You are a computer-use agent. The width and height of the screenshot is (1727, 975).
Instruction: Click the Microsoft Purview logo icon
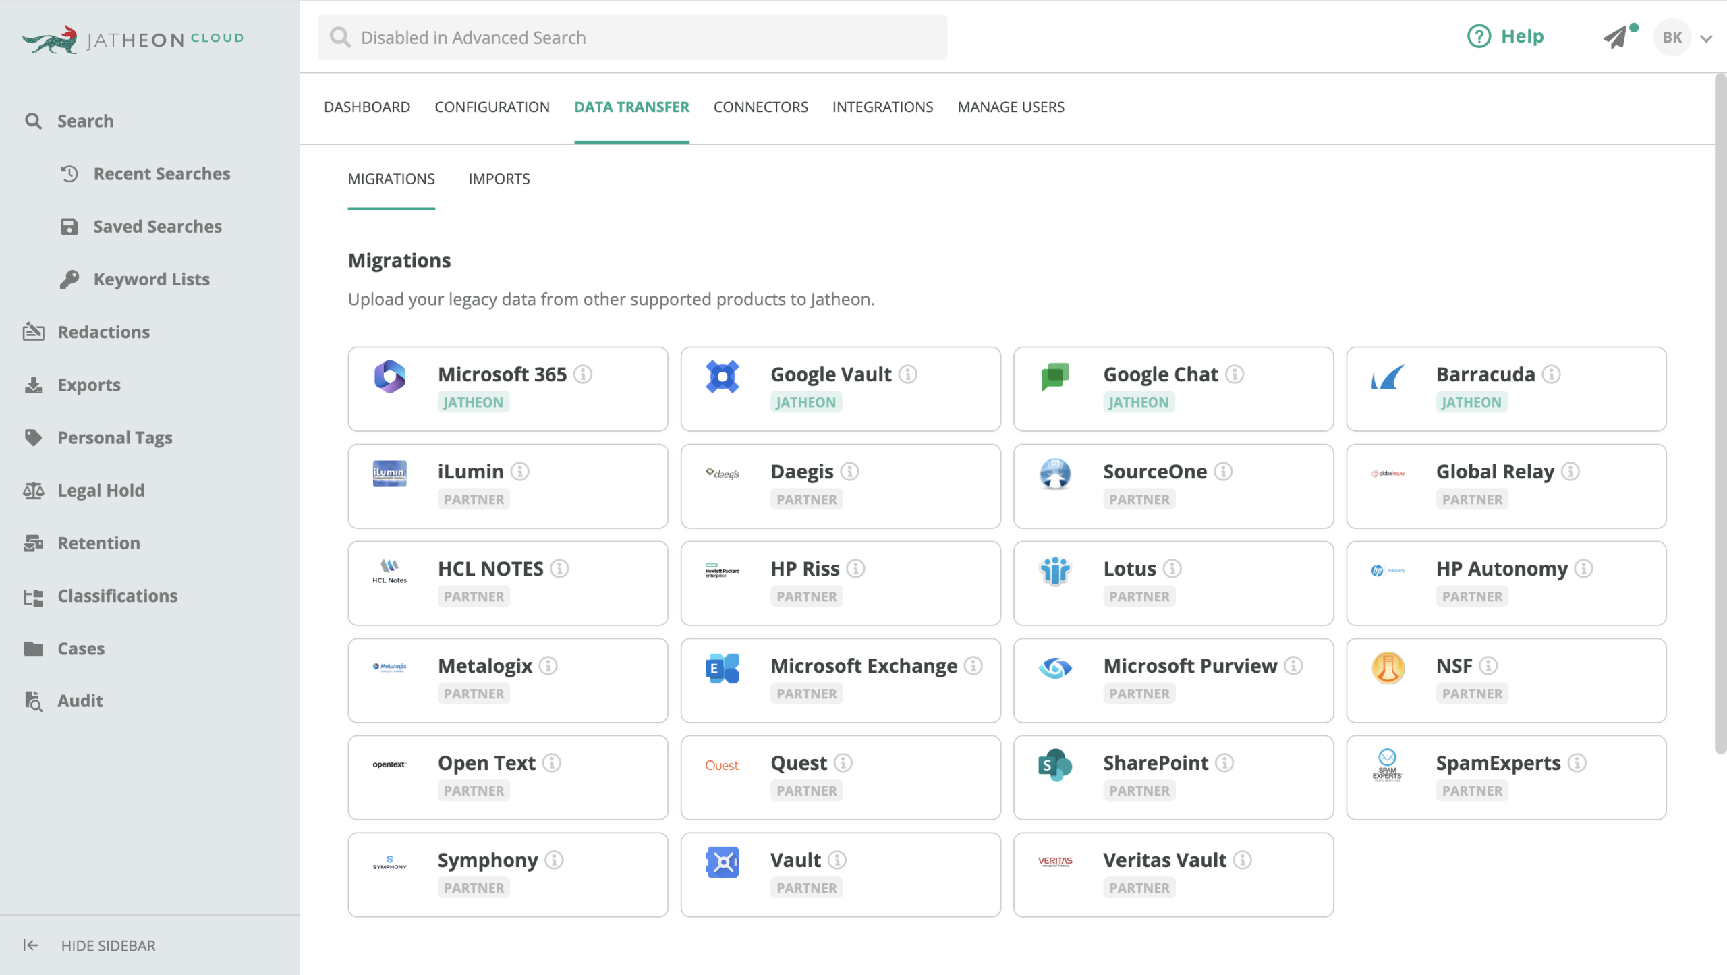pos(1055,668)
